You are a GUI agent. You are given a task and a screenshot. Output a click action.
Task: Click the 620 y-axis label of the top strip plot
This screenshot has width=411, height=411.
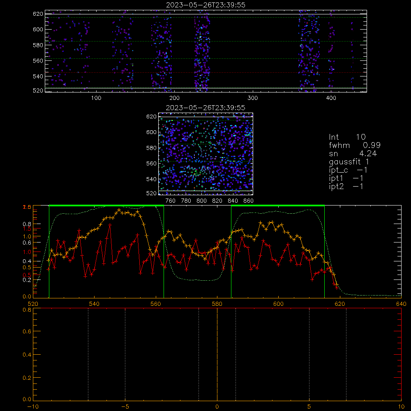coord(38,14)
